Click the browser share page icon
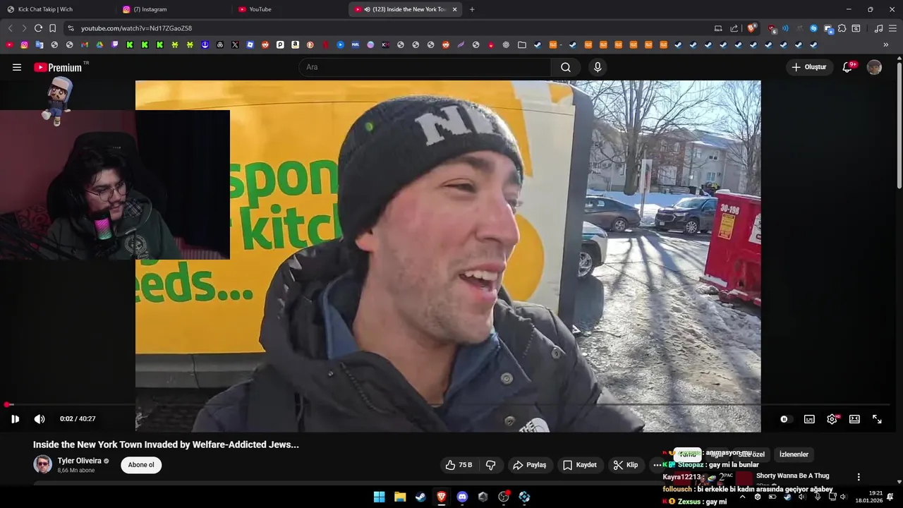Image resolution: width=903 pixels, height=508 pixels. 734,28
